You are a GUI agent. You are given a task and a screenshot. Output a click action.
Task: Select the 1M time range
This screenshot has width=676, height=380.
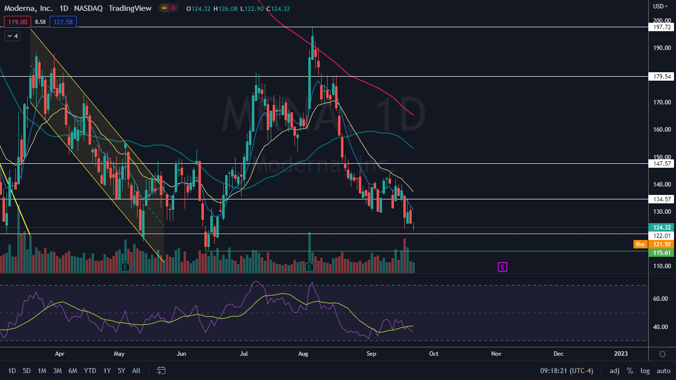42,371
